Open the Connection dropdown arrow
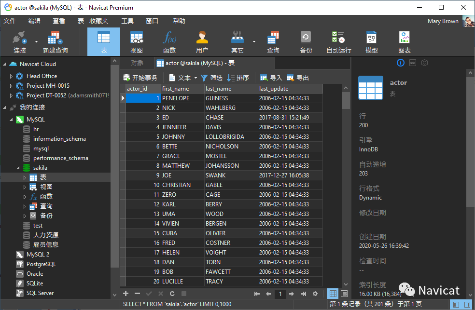This screenshot has height=310, width=475. 36,41
